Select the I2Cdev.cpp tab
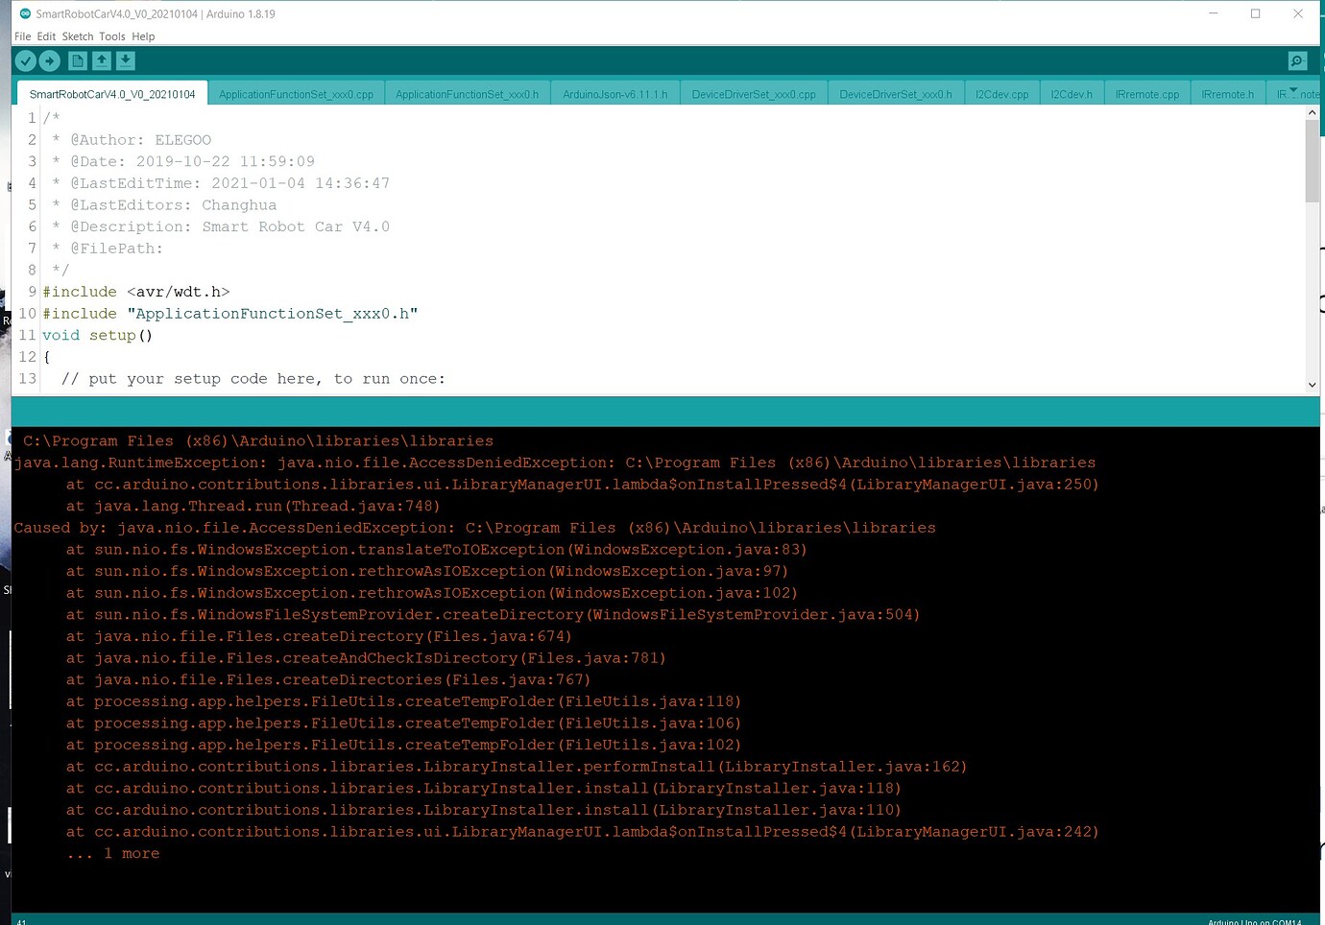 1001,93
